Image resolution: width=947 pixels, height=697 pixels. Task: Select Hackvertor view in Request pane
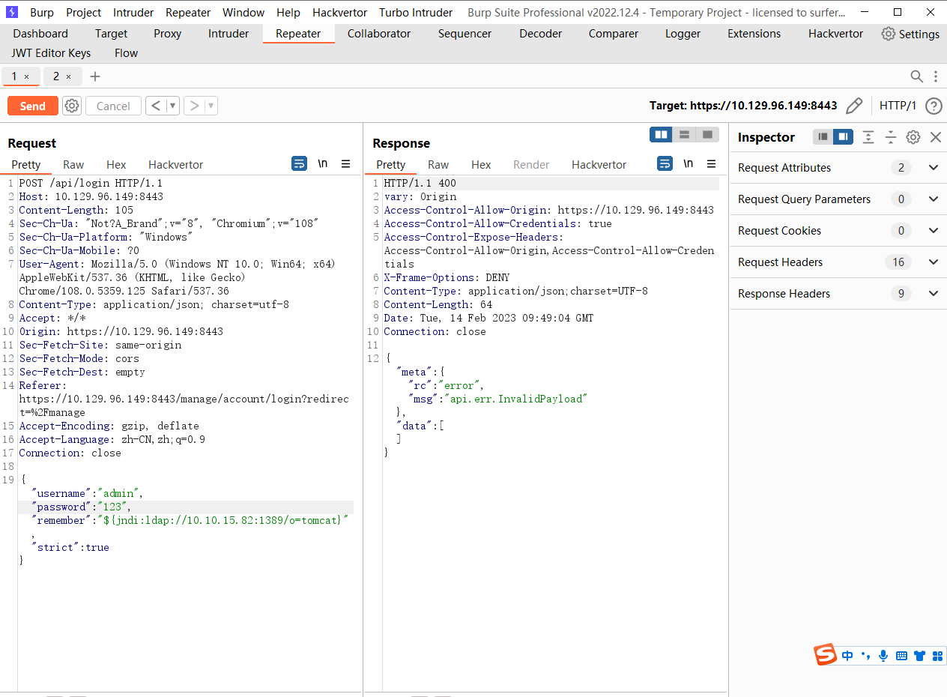(x=176, y=164)
